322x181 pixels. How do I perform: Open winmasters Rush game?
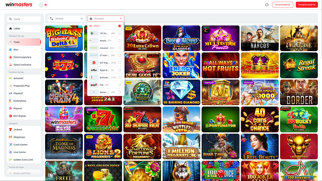click(64, 120)
